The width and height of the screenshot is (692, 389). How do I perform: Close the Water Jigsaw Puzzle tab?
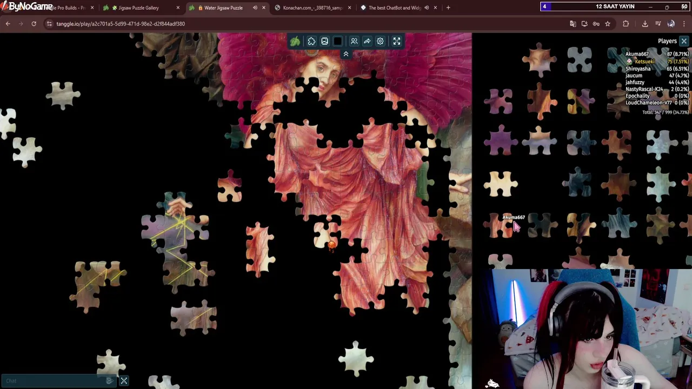263,8
